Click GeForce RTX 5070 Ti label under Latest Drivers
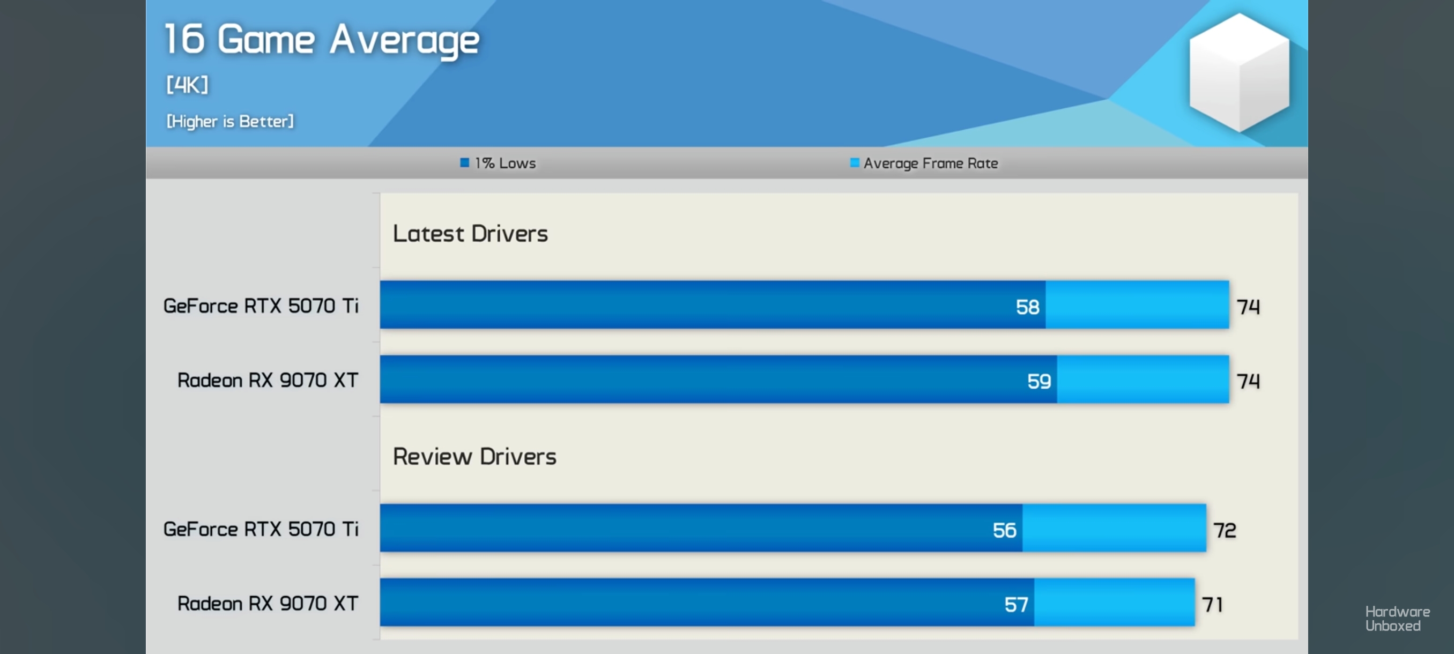This screenshot has width=1454, height=654. pos(261,306)
